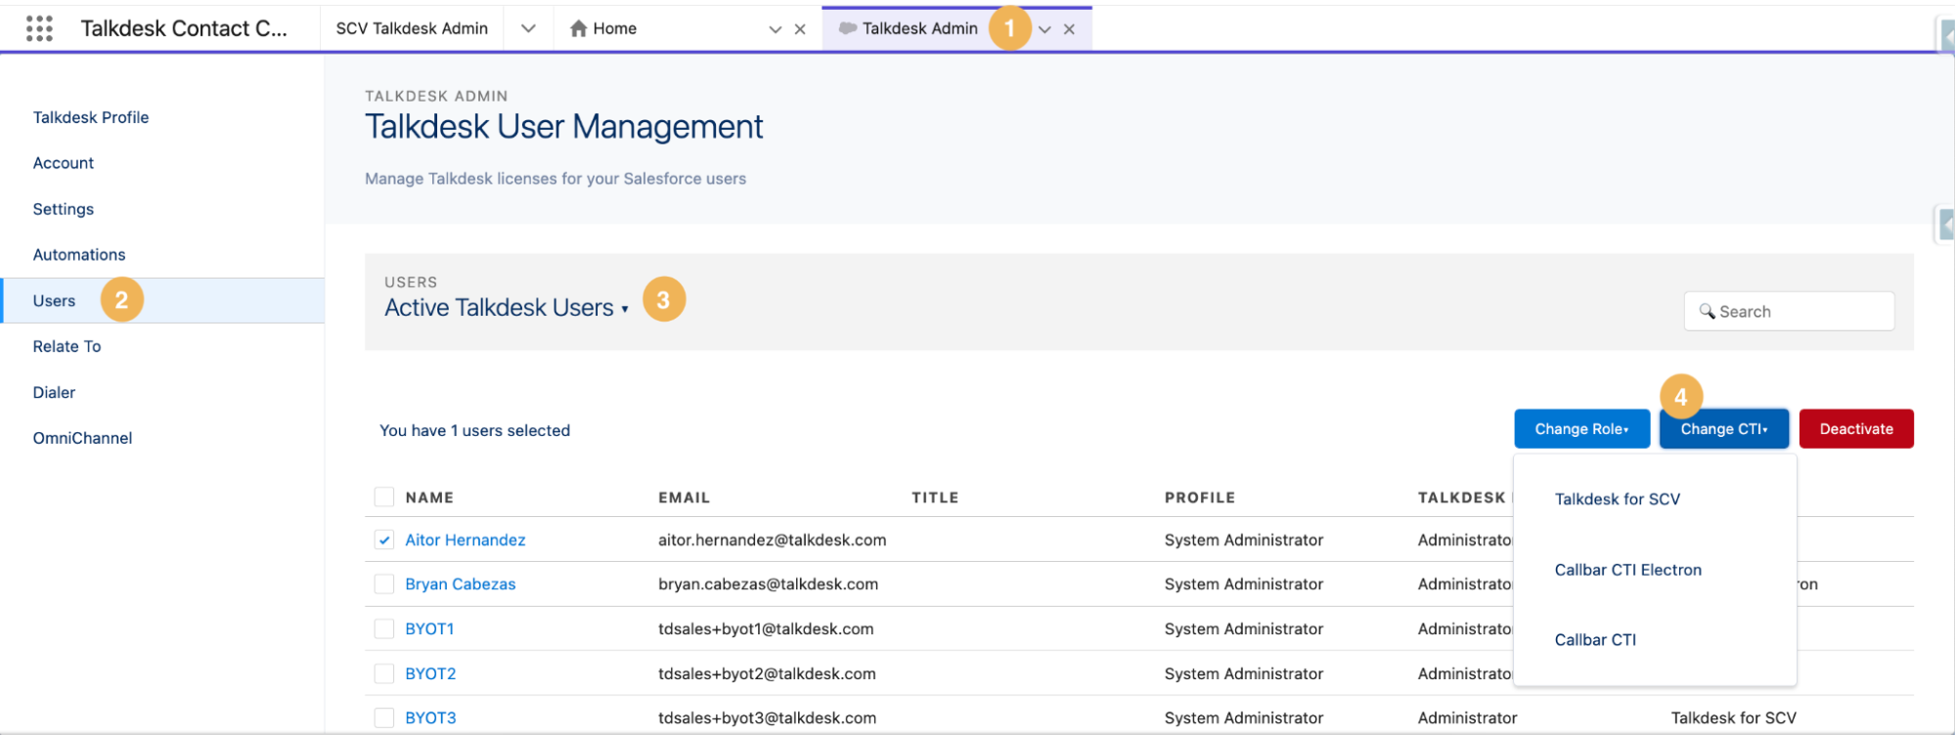
Task: Close the Home tab
Action: coord(800,29)
